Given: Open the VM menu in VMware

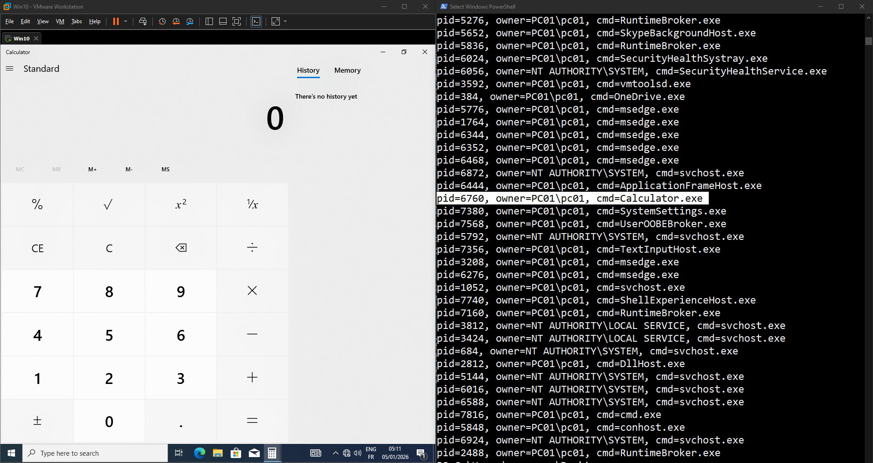Looking at the screenshot, I should pos(60,21).
